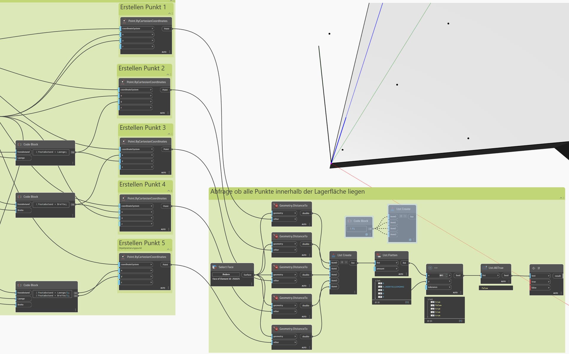Open options menu of Erstellen Punkt 1 point node
This screenshot has width=569, height=354.
[170, 52]
